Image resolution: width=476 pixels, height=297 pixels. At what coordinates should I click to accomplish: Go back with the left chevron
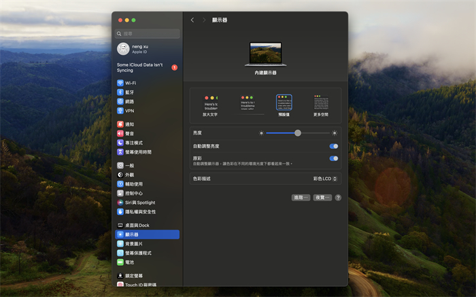click(192, 20)
